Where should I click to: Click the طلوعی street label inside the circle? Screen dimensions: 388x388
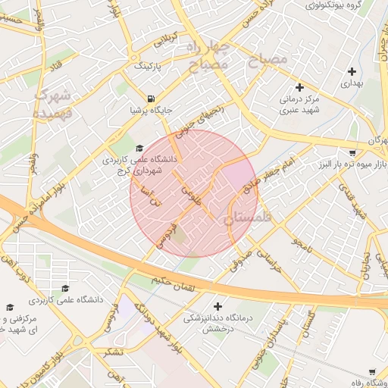point(191,196)
